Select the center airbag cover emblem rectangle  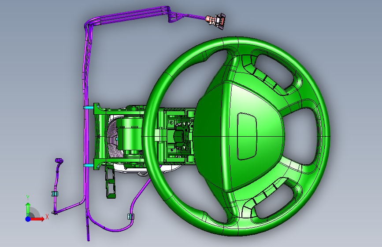(x=247, y=136)
